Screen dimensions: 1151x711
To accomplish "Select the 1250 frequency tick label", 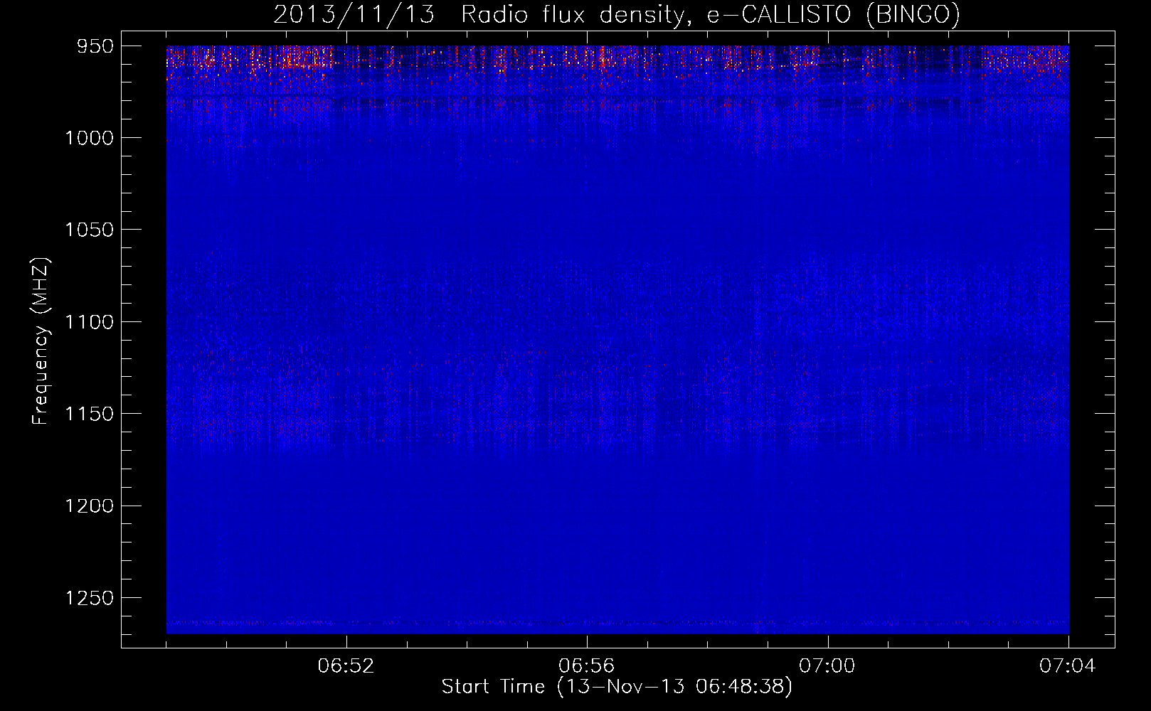I will coord(89,598).
